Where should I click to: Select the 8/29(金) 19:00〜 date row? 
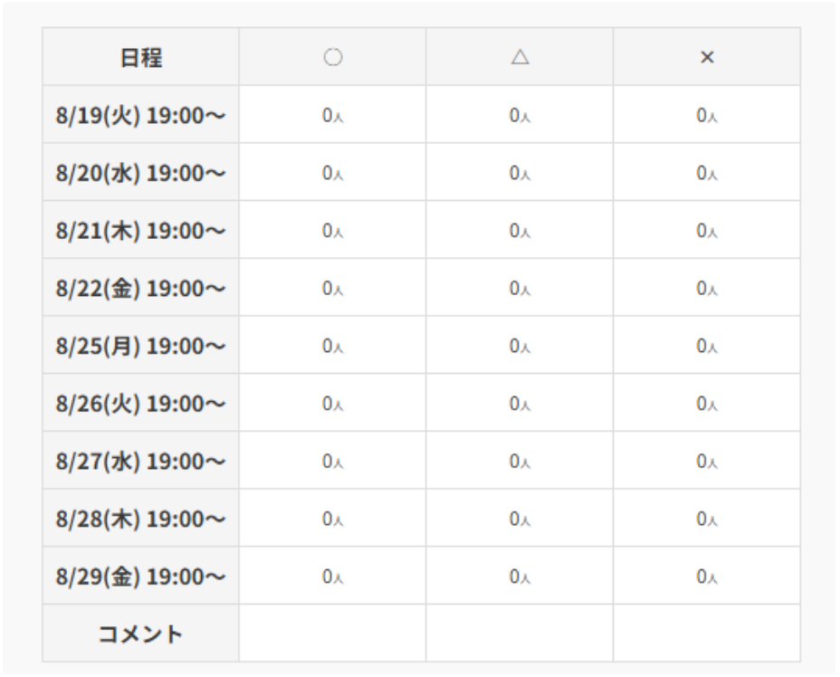141,577
